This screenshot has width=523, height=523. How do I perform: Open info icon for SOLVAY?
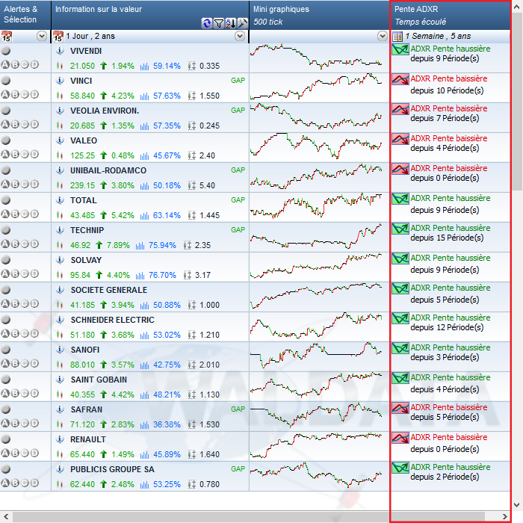(60, 260)
